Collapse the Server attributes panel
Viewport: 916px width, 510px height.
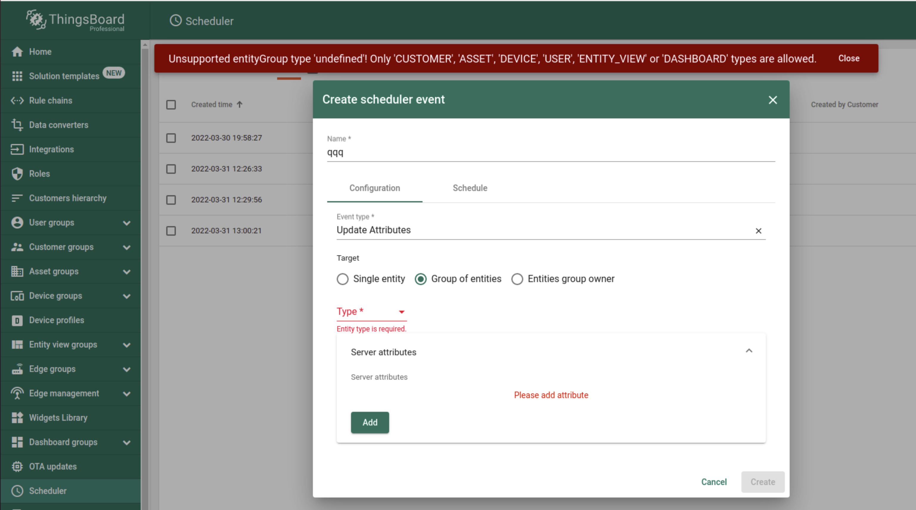(749, 351)
